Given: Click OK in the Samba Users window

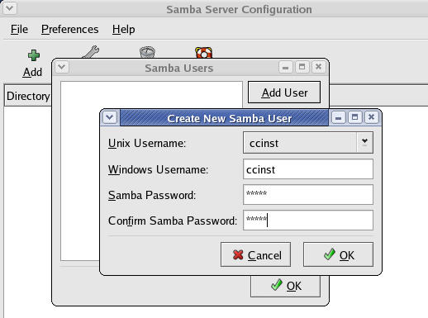Looking at the screenshot, I should [x=285, y=286].
